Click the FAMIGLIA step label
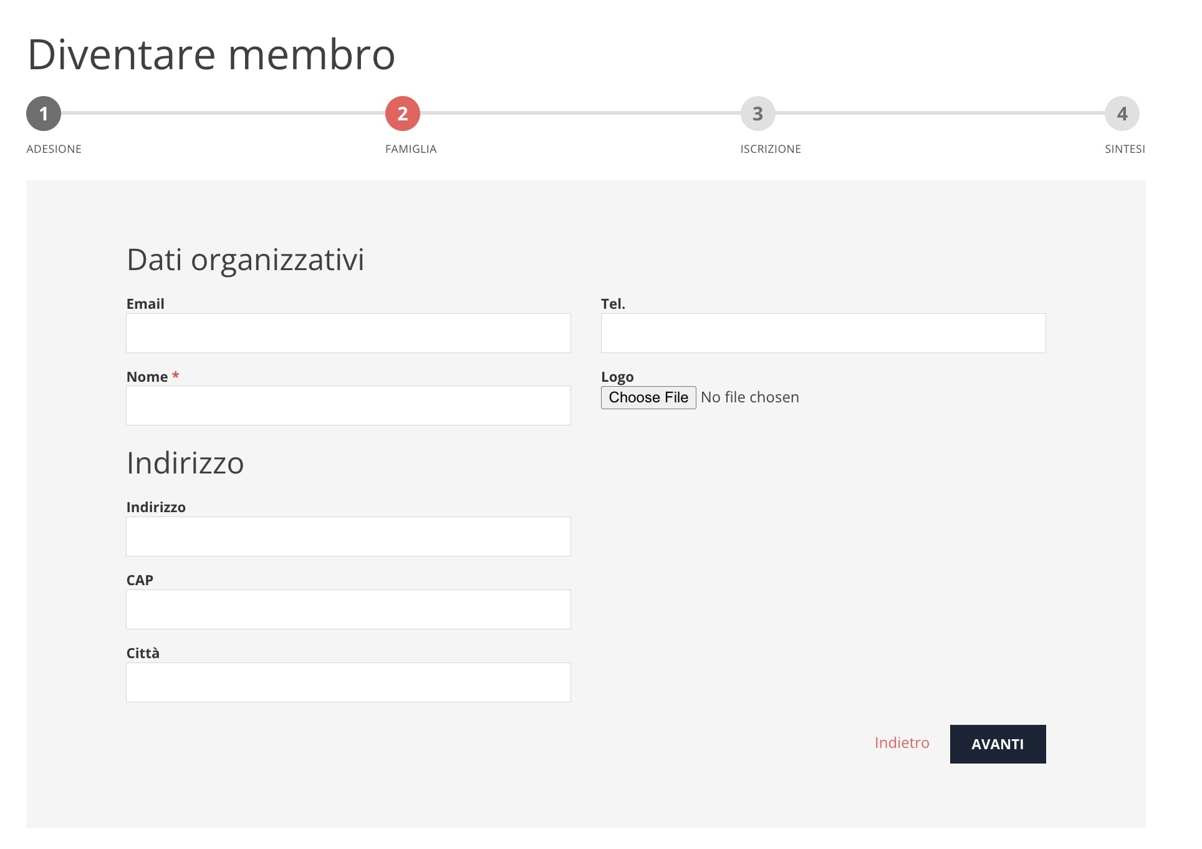This screenshot has width=1202, height=849. coord(410,148)
